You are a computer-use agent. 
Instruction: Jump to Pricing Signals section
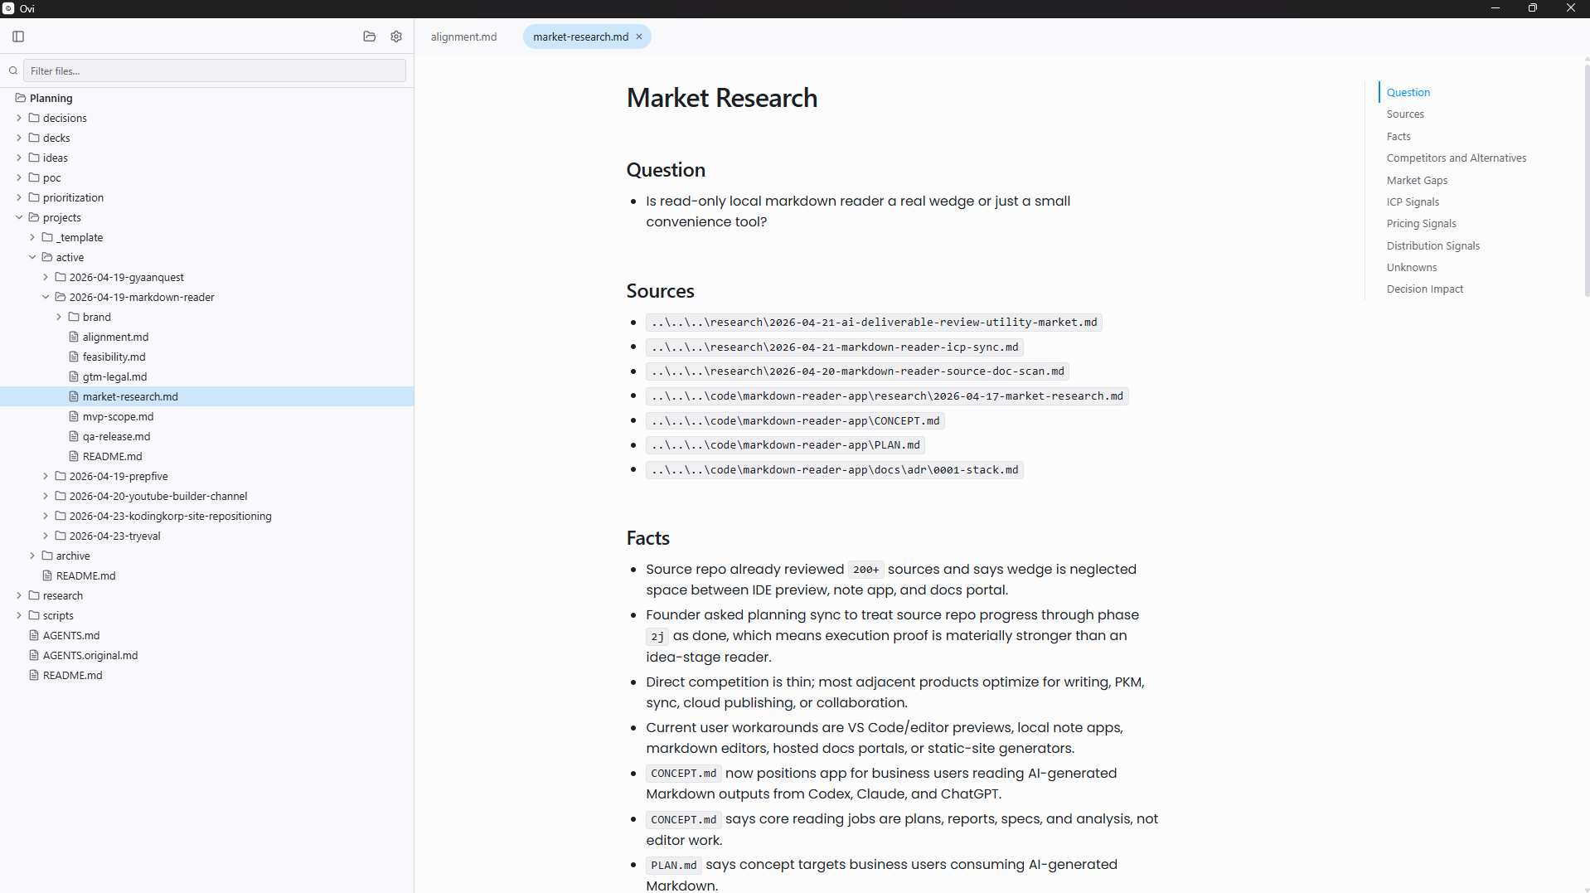(x=1421, y=224)
